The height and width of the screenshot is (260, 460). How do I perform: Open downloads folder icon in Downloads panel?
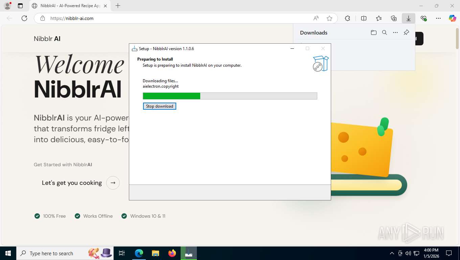(x=373, y=32)
